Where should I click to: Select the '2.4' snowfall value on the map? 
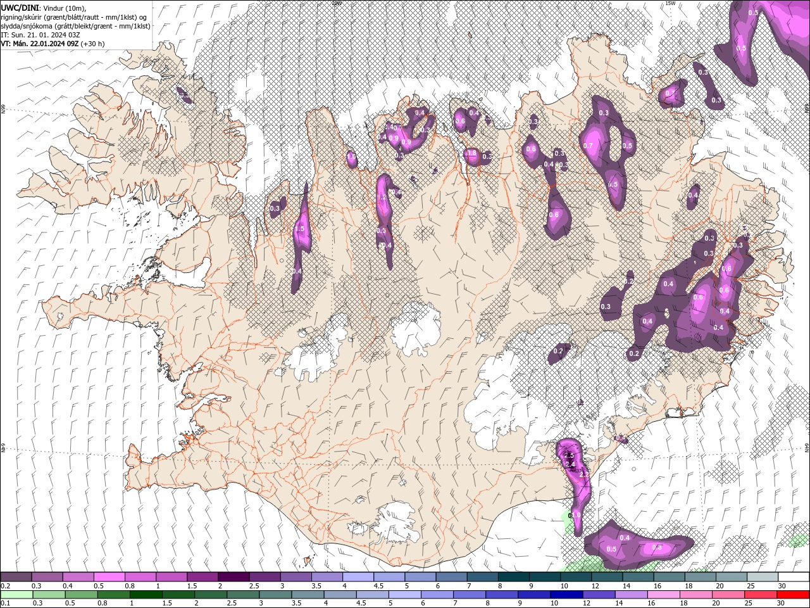click(x=570, y=465)
